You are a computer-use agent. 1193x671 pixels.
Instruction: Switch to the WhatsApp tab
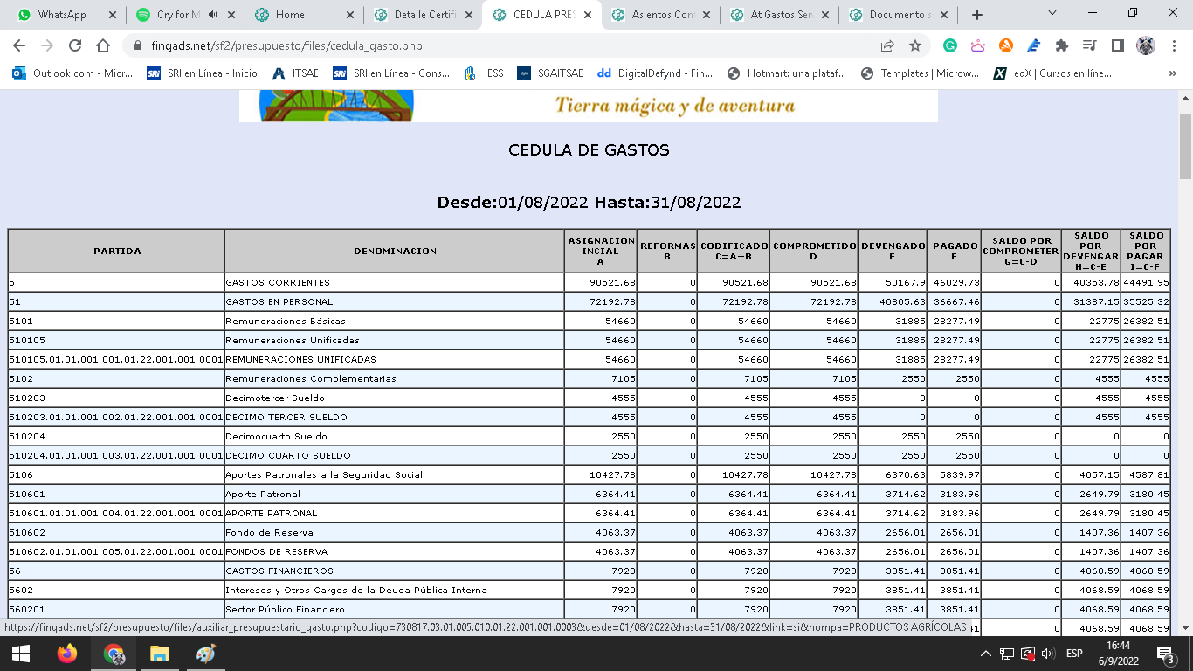point(61,15)
